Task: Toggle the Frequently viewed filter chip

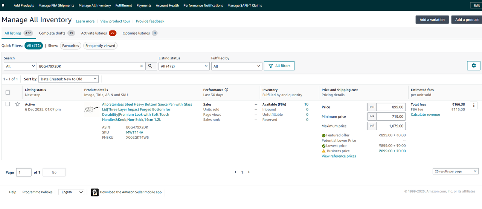Action: 100,45
